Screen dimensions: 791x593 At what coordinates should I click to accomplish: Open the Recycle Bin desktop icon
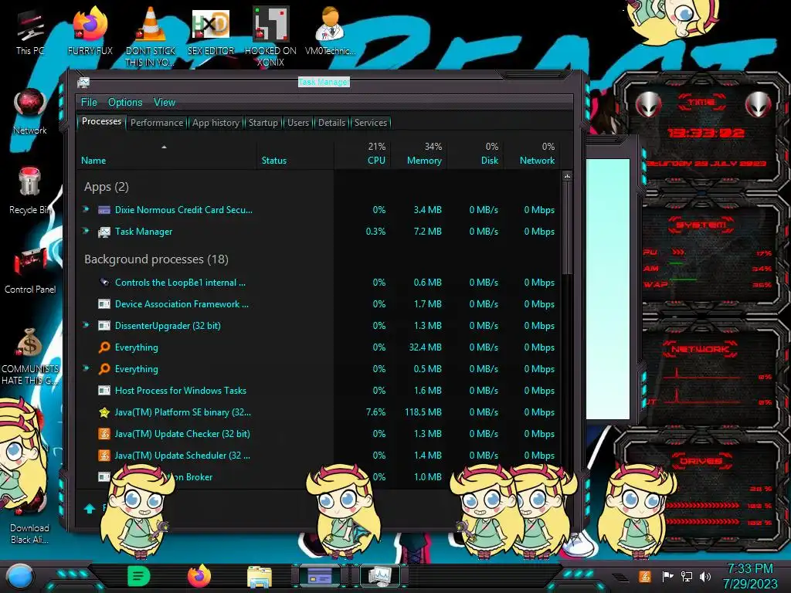30,191
